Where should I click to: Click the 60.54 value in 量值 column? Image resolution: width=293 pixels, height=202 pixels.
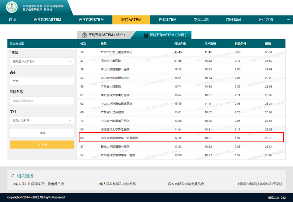[x=269, y=52]
